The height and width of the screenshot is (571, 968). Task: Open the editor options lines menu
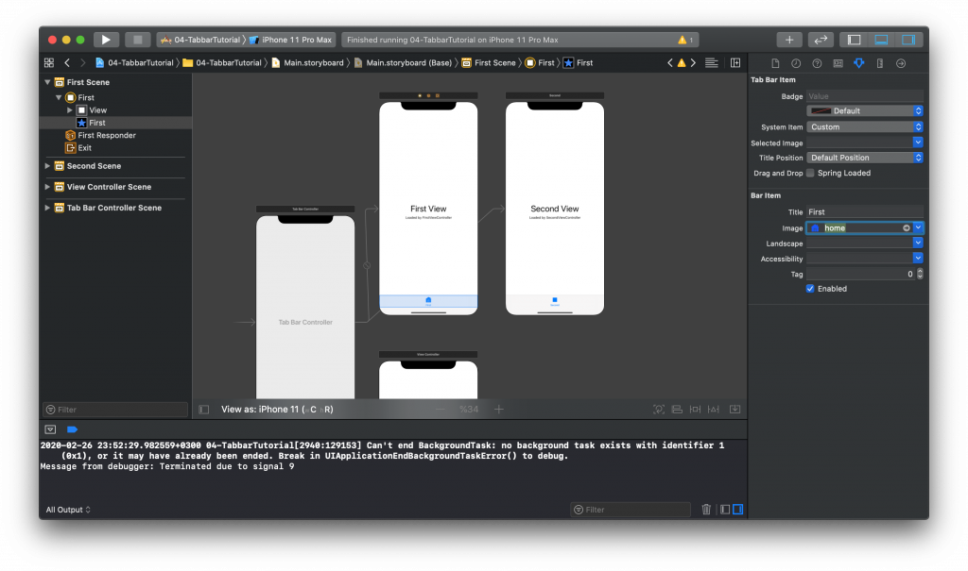[711, 63]
